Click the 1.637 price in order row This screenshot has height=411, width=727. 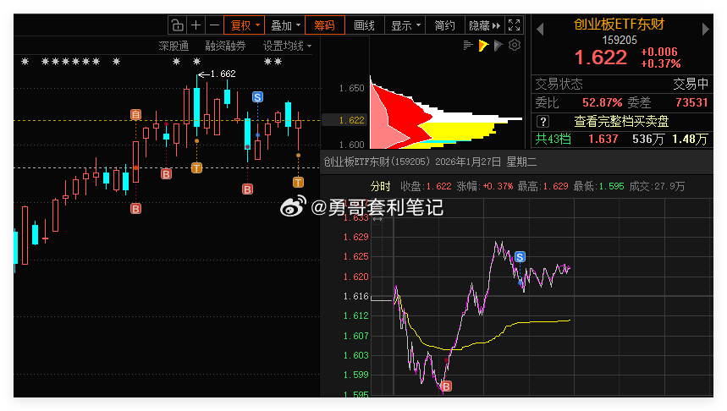coord(603,139)
